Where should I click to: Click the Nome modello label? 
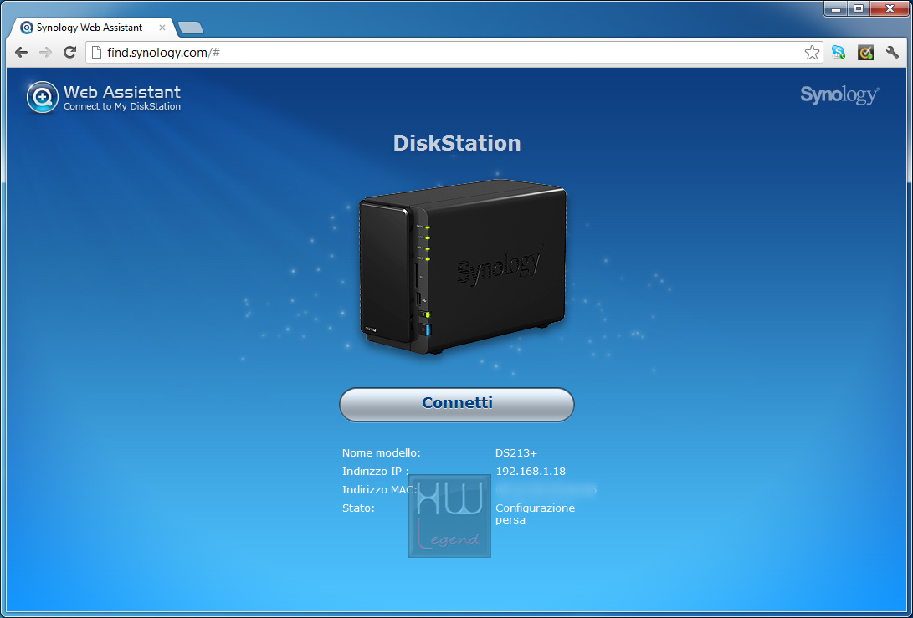click(x=382, y=452)
